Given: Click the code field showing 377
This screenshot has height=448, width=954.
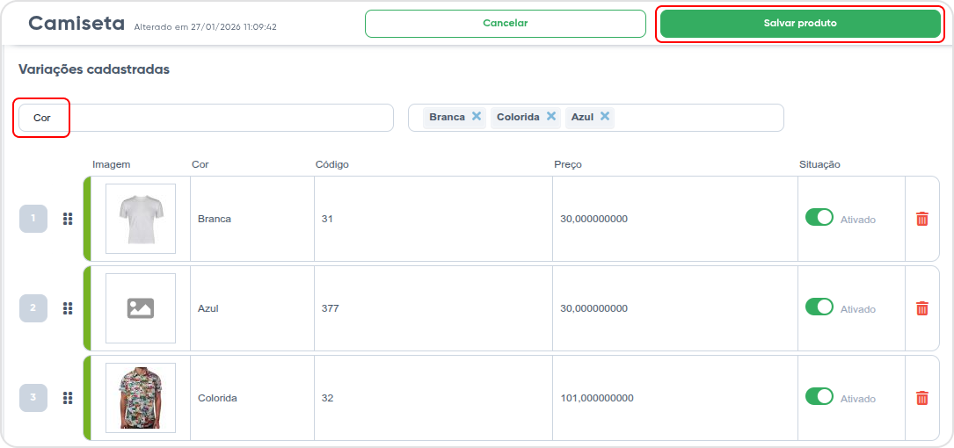Looking at the screenshot, I should click(433, 308).
